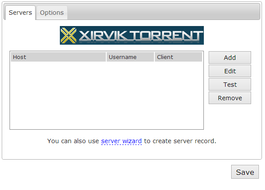The height and width of the screenshot is (190, 265).
Task: Click inside the empty server list
Action: [x=106, y=95]
